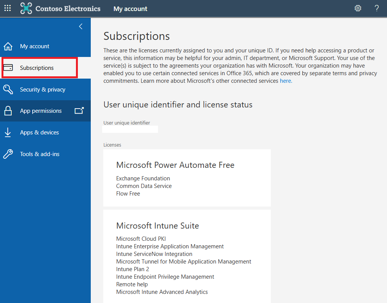Click 'User unique identifier and license status' heading
The image size is (387, 303).
(x=178, y=105)
